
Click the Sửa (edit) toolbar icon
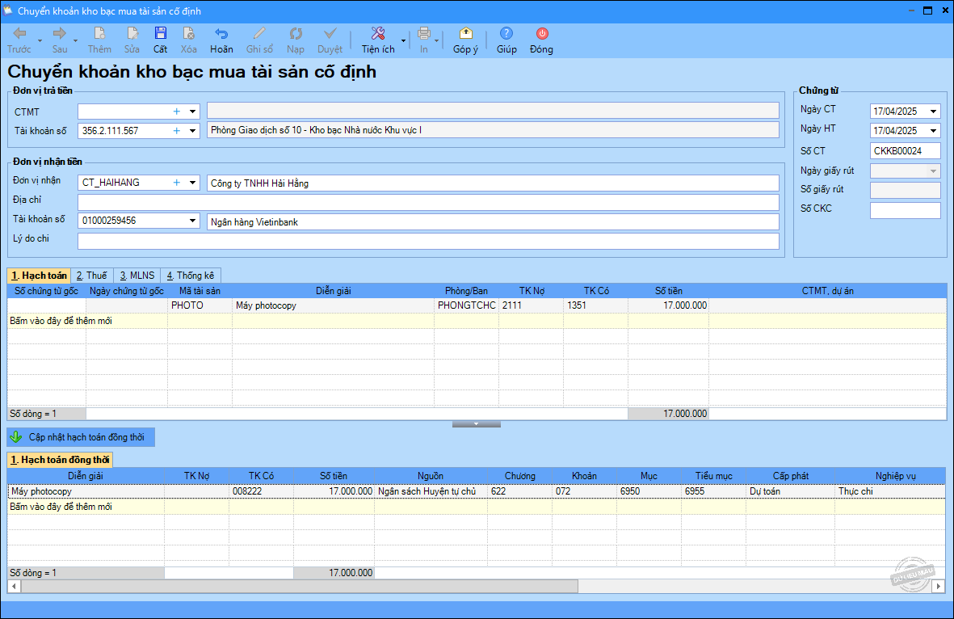tap(132, 40)
